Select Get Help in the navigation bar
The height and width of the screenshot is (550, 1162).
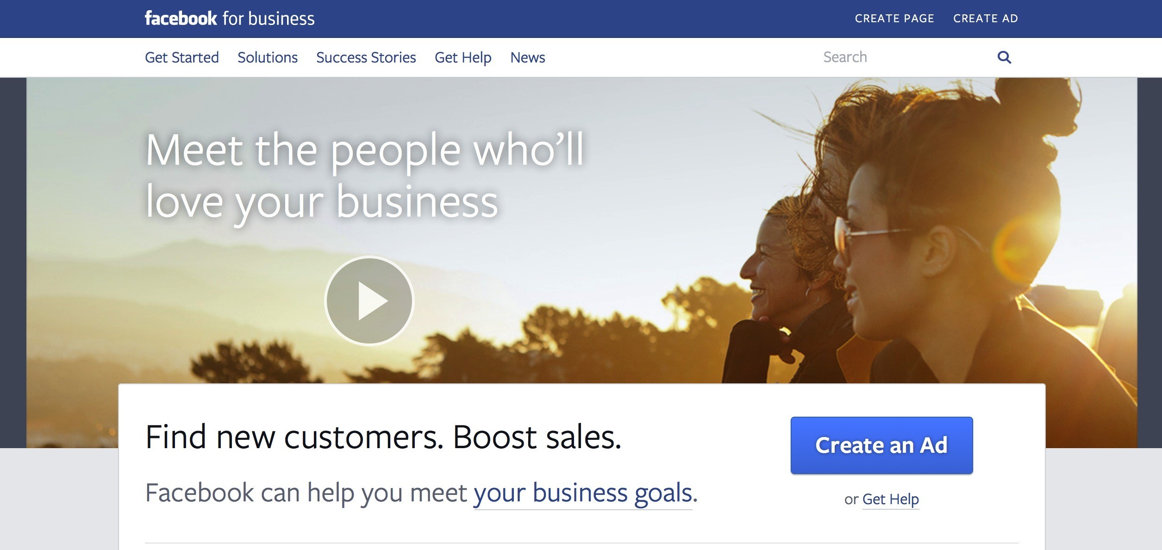click(463, 57)
